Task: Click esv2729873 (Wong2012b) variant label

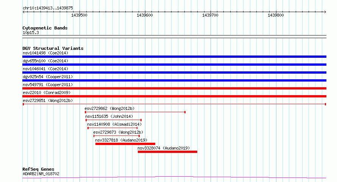Action: point(118,132)
